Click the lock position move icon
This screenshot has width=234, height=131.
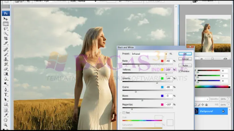[202, 105]
